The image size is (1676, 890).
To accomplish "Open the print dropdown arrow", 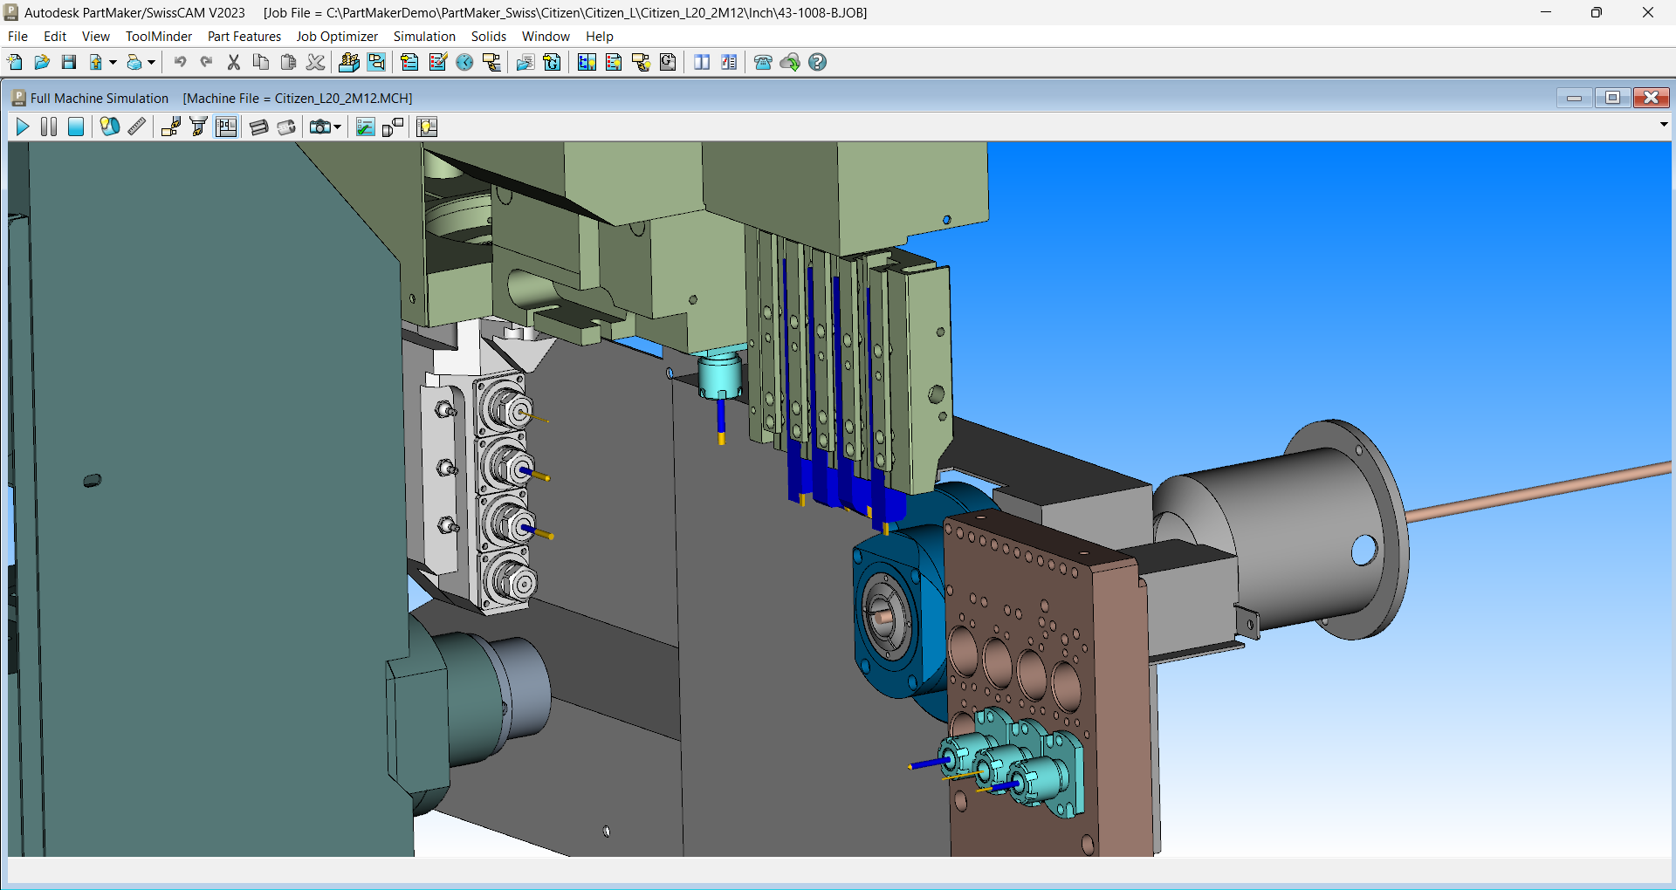I will click(x=151, y=62).
